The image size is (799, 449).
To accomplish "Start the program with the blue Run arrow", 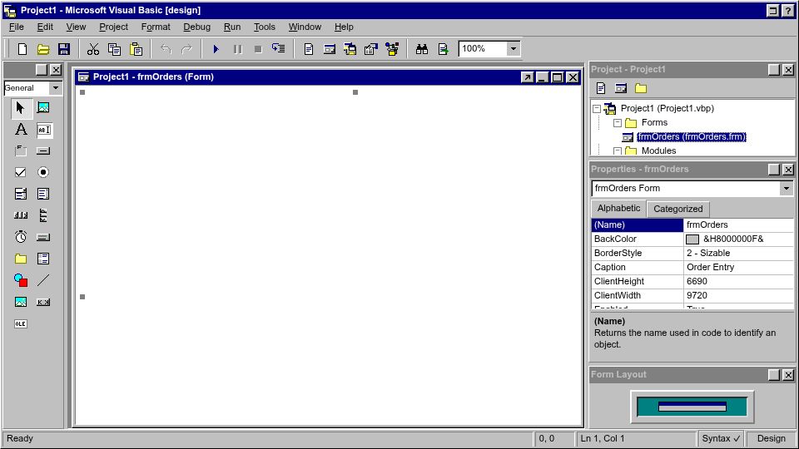I will 216,49.
